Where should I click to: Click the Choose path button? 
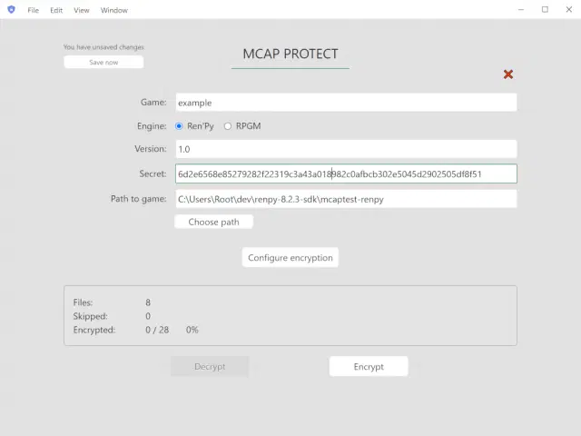[x=213, y=222]
